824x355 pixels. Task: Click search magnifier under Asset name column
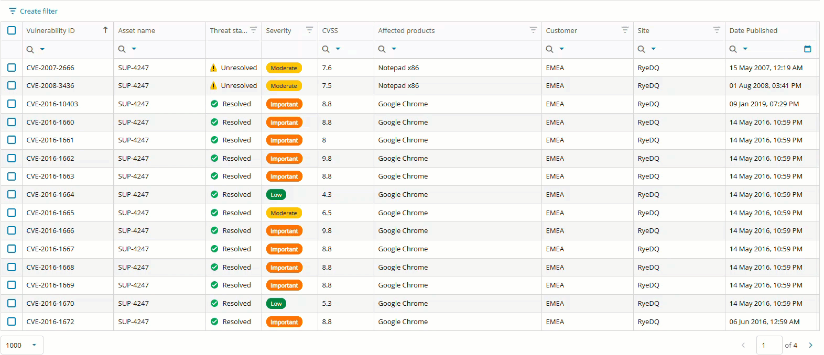click(x=122, y=49)
